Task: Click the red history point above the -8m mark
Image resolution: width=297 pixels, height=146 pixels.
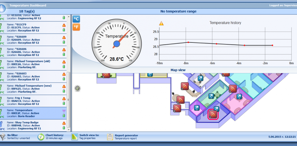Action: tap(188, 42)
